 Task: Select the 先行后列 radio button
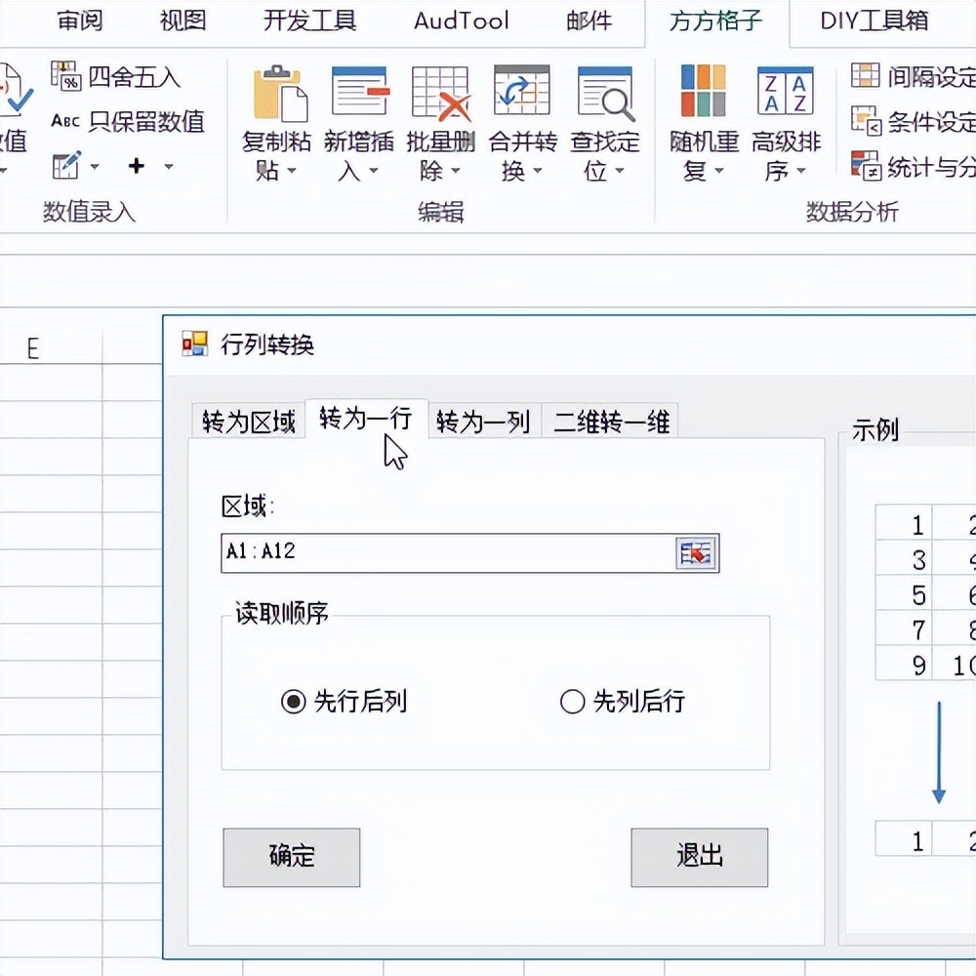(293, 702)
